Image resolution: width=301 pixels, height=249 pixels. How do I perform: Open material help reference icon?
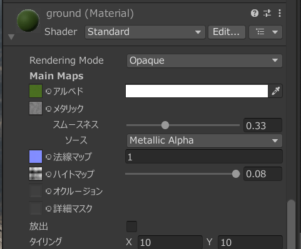(x=255, y=13)
